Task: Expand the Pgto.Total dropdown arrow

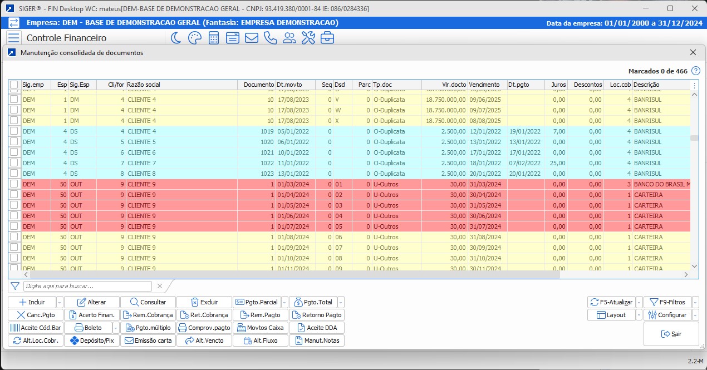Action: [341, 302]
